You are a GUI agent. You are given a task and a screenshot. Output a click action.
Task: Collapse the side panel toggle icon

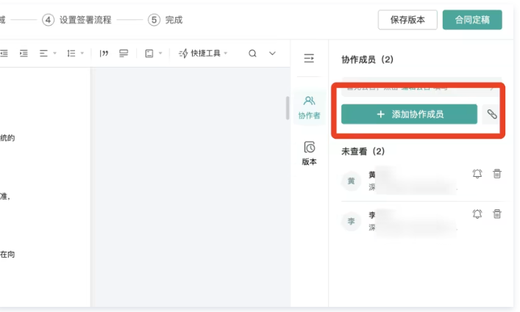(x=309, y=59)
